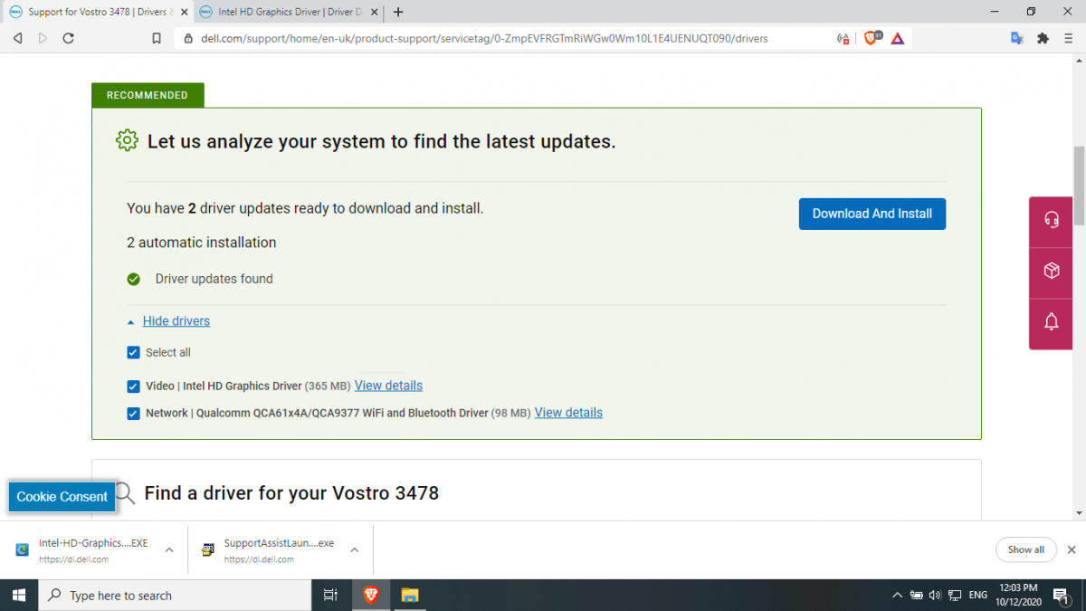Image resolution: width=1086 pixels, height=611 pixels.
Task: Open the Extensions puzzle icon
Action: tap(1043, 38)
